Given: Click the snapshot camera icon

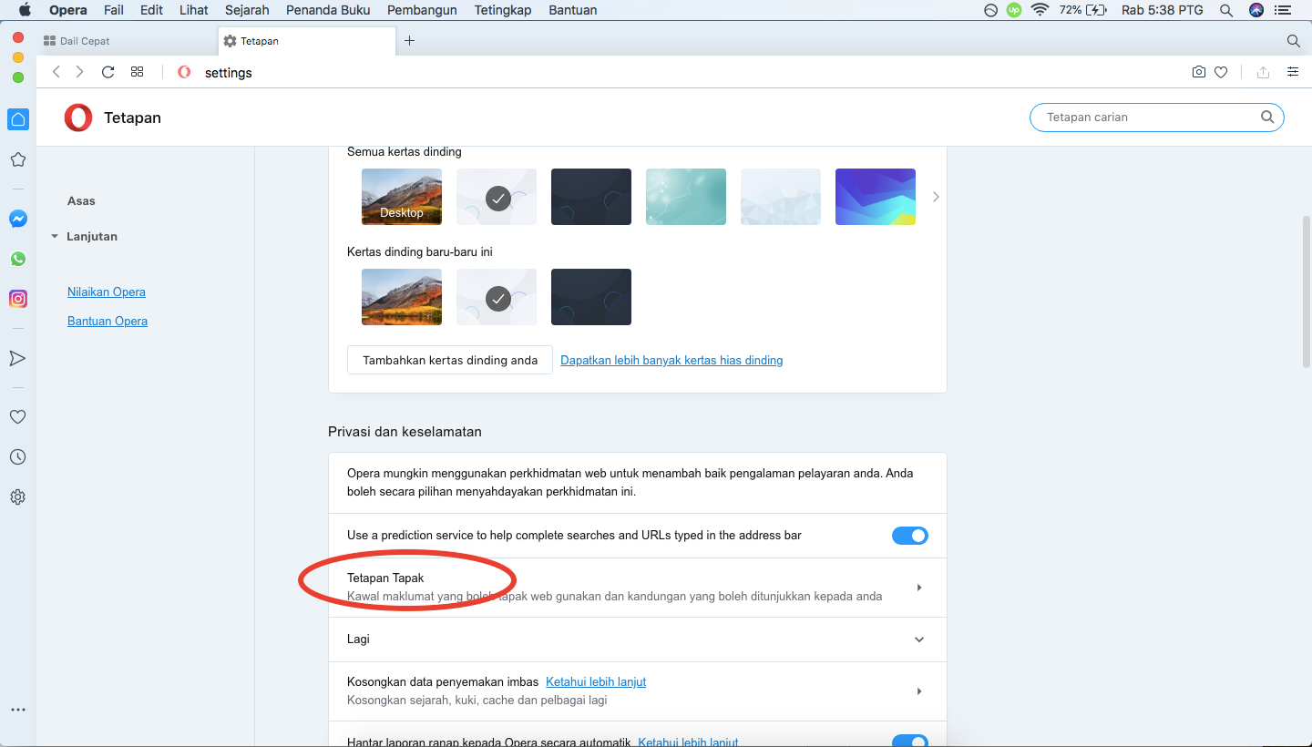Looking at the screenshot, I should (x=1199, y=72).
